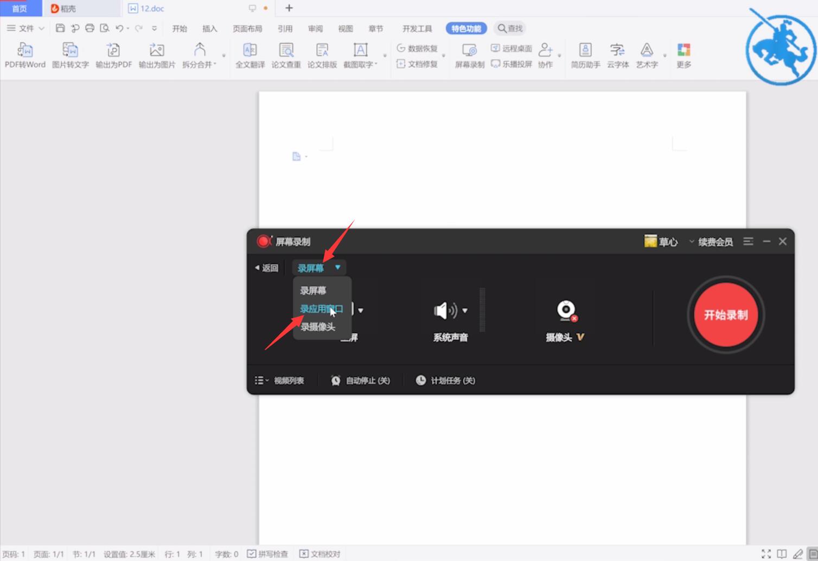
Task: Switch to the 审阅 ribbon tab
Action: (315, 29)
